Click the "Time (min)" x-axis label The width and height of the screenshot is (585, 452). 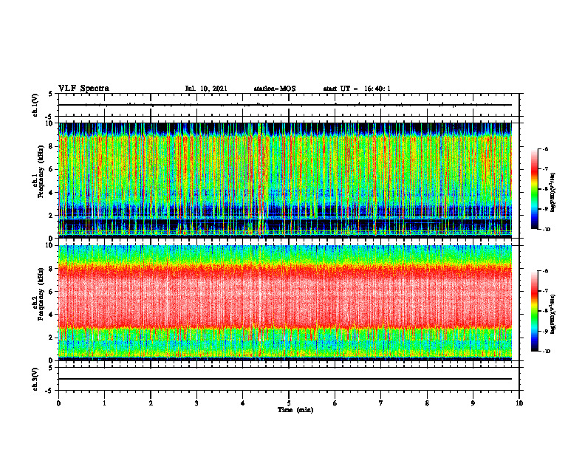pos(295,410)
